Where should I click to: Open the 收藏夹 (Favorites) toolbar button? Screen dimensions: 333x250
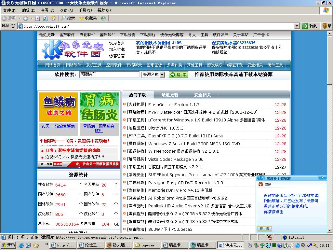pos(88,18)
